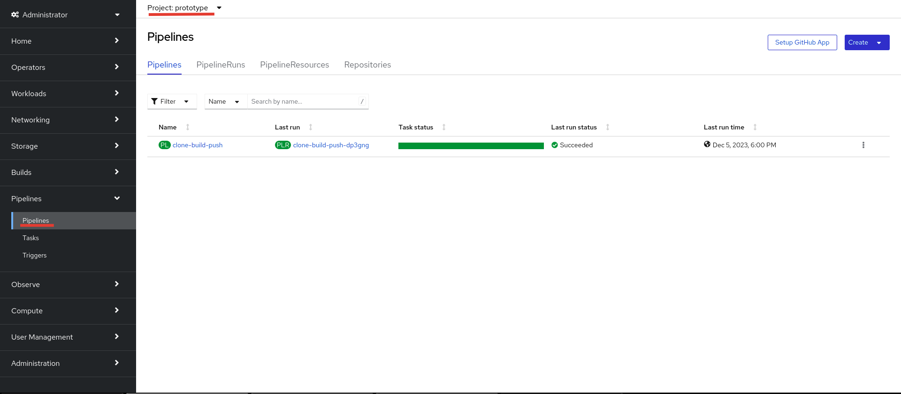Sort table by Name column sort icon

[188, 127]
